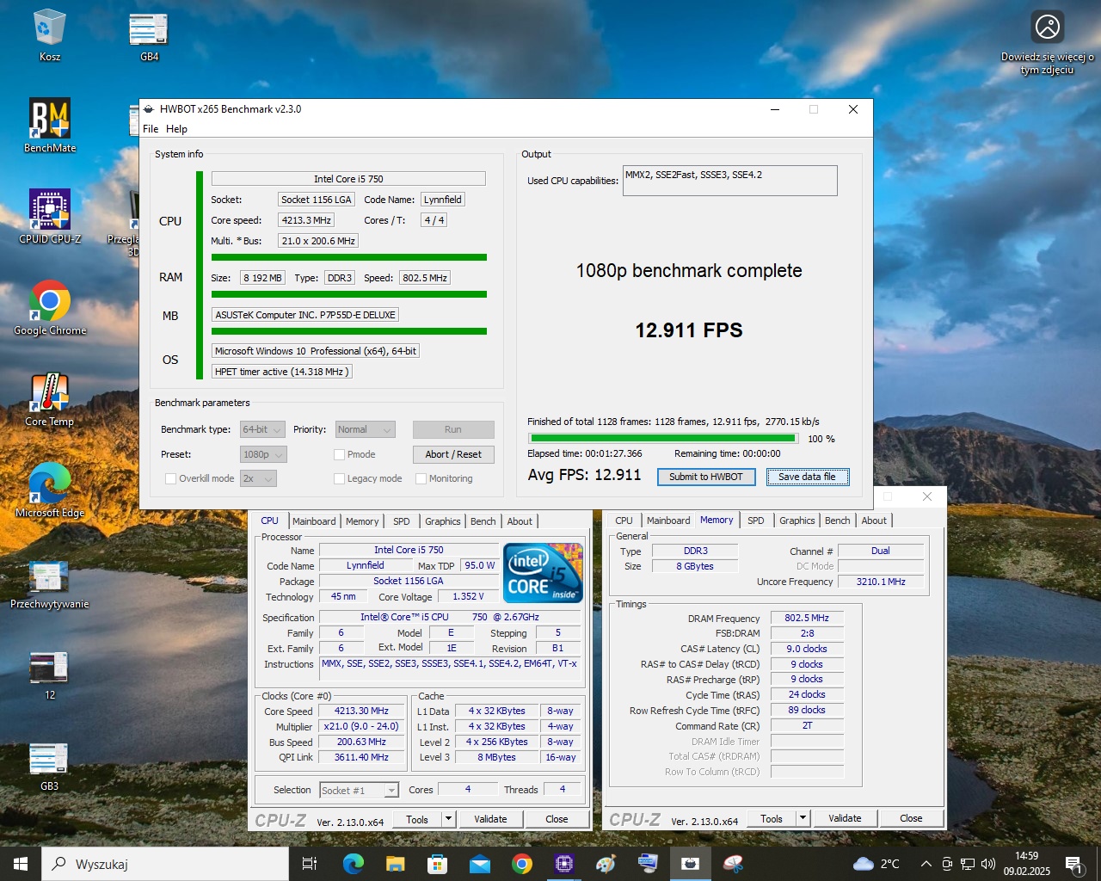Launch Google Chrome from the desktop
The image size is (1101, 881).
click(50, 308)
